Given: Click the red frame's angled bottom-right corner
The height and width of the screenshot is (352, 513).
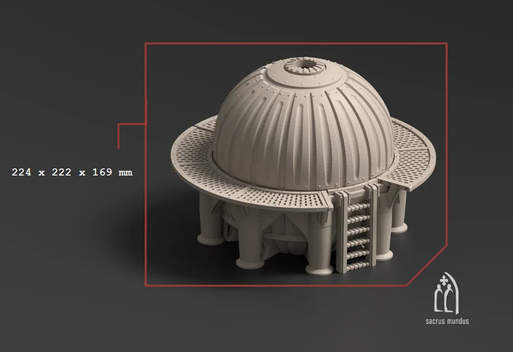Looking at the screenshot, I should (427, 266).
